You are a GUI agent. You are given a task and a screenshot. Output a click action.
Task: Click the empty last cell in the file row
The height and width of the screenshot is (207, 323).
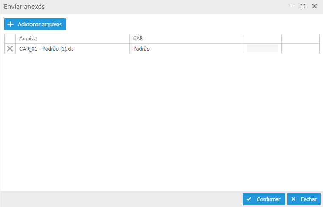[x=300, y=49]
